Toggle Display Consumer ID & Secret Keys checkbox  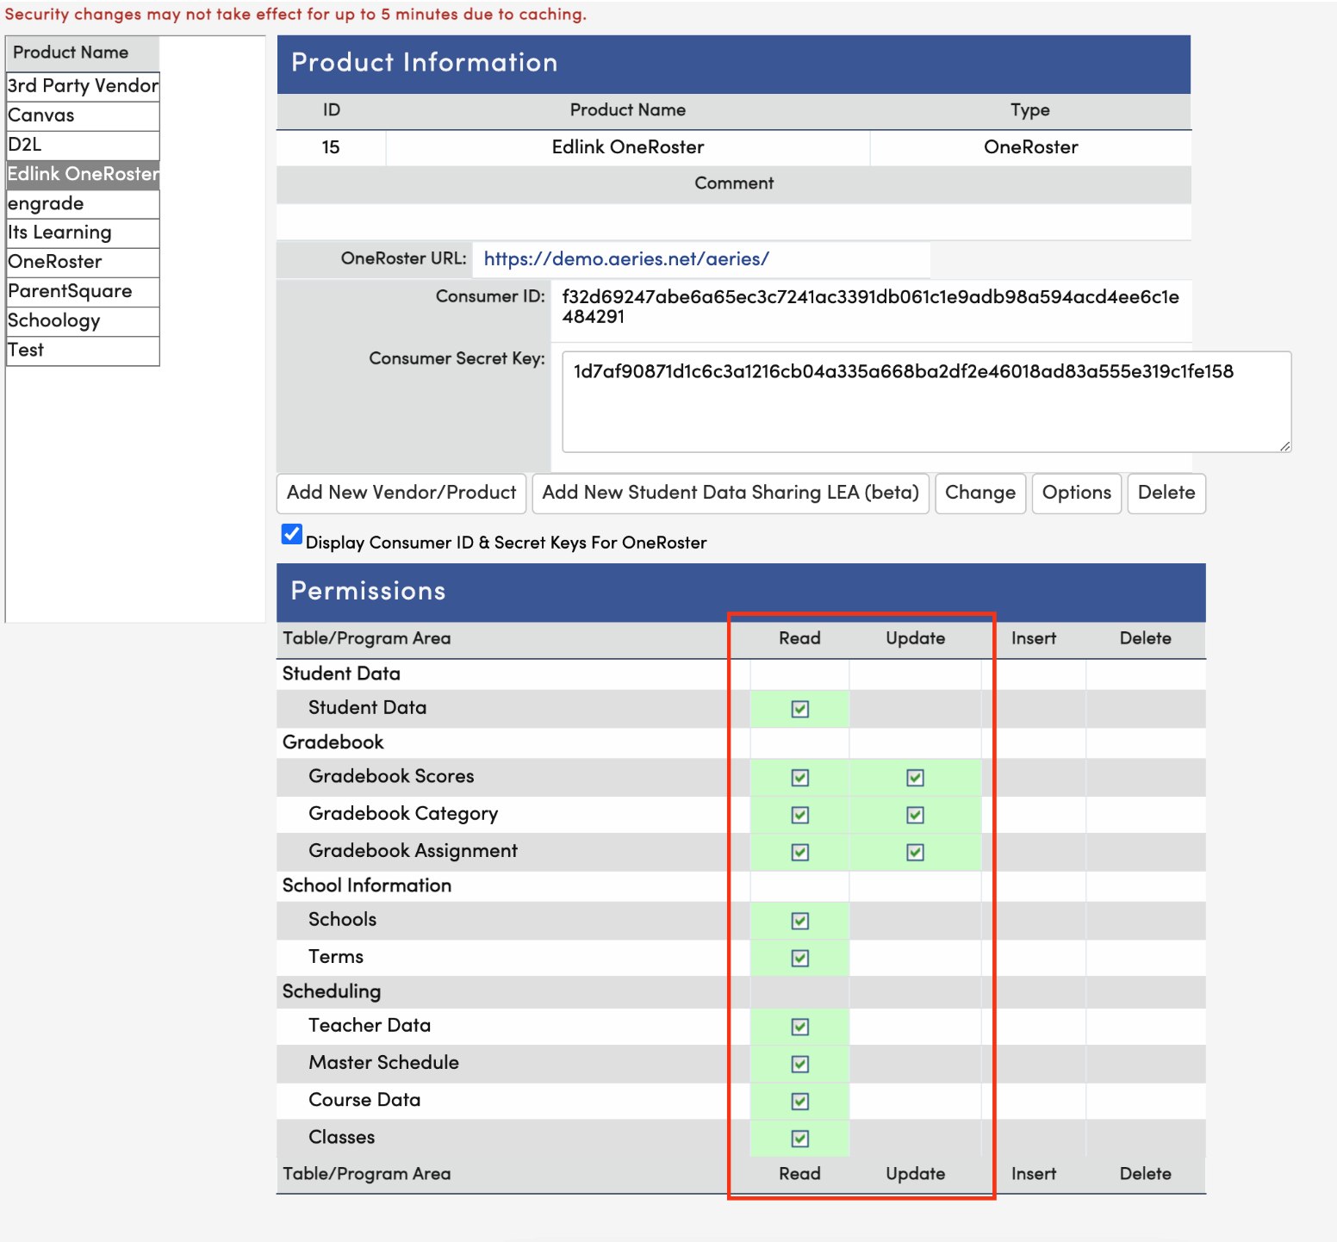tap(292, 535)
